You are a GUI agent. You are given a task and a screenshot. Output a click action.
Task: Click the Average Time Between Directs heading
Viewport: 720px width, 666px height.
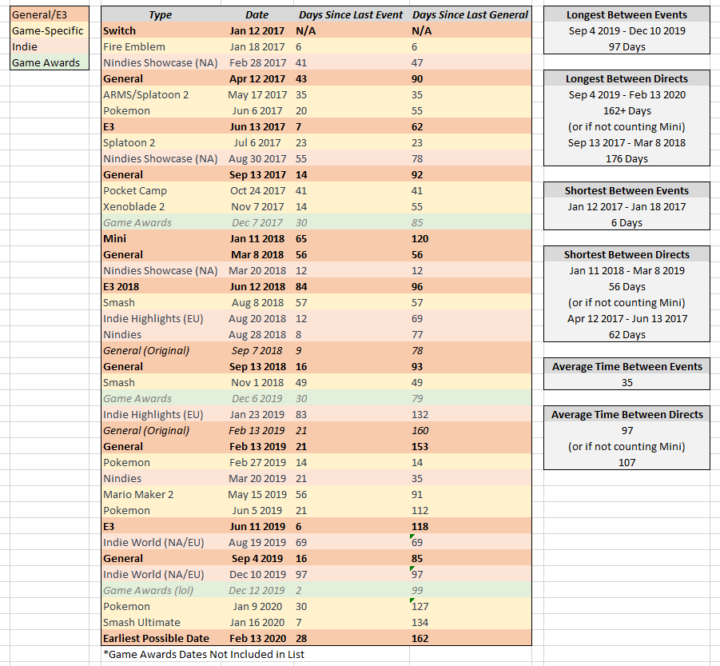tap(627, 414)
